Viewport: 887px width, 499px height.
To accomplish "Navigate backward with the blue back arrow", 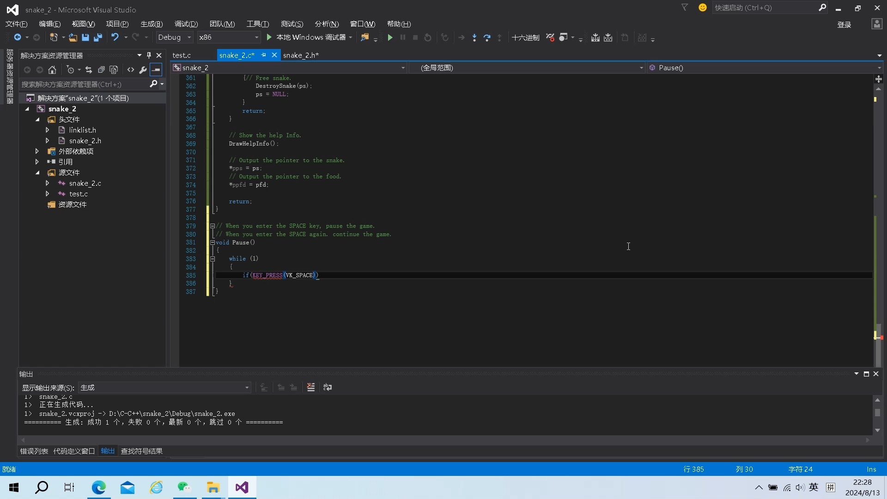I will coord(18,37).
